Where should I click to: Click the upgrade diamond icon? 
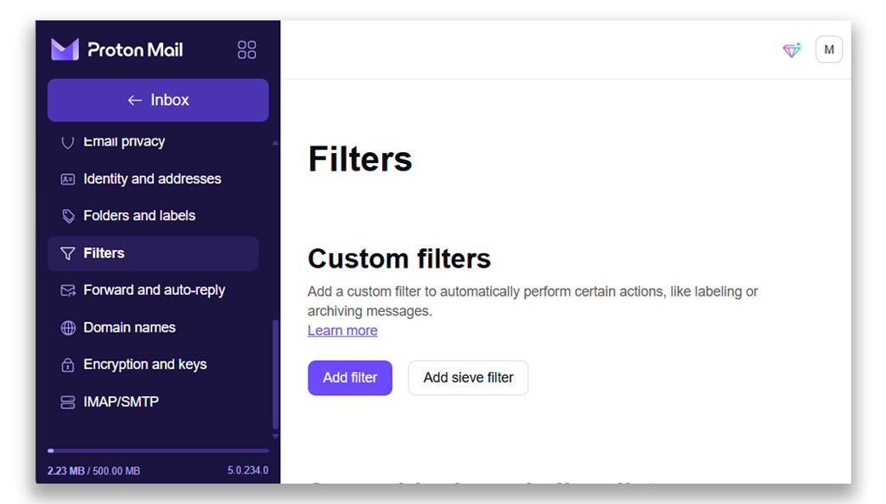click(x=791, y=50)
